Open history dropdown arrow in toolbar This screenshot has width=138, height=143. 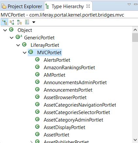pyautogui.click(x=34, y=22)
